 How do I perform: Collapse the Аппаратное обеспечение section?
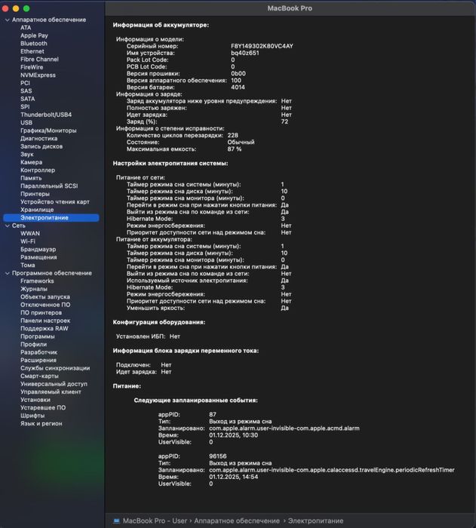pyautogui.click(x=7, y=20)
